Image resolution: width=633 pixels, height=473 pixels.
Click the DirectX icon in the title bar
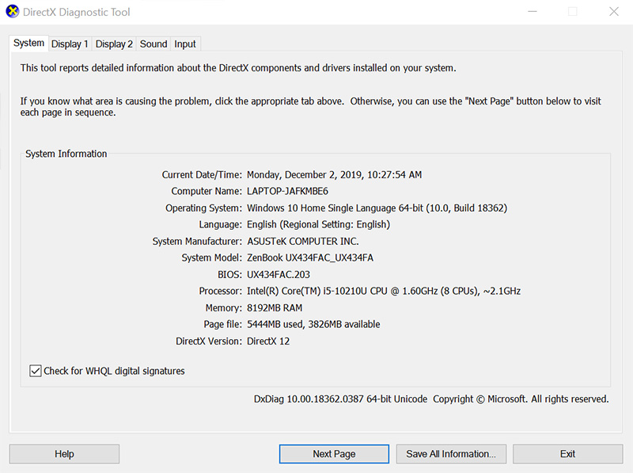[13, 12]
